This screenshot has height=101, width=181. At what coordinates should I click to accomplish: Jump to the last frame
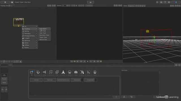coord(98,61)
